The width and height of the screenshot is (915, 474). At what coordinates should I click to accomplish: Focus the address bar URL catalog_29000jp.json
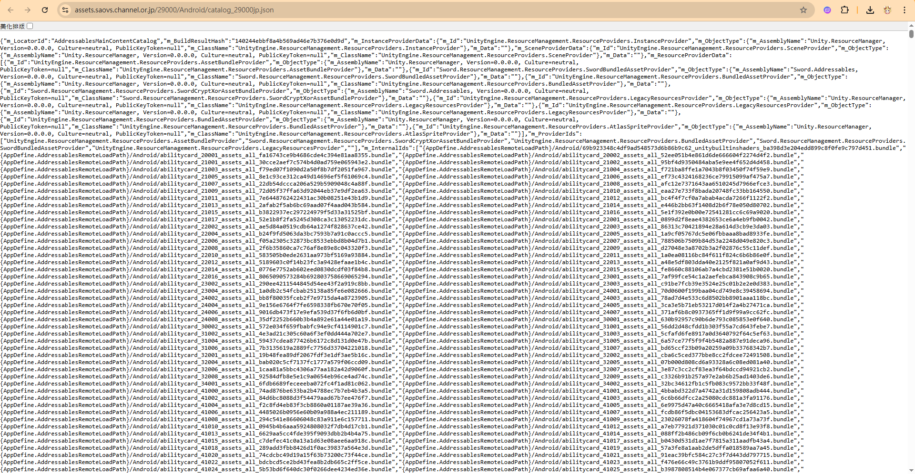174,10
